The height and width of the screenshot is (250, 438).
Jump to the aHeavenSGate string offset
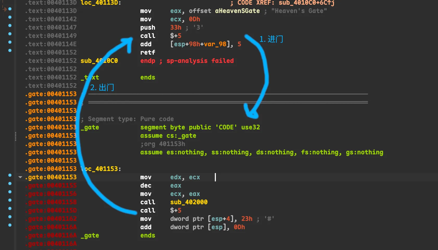tap(237, 11)
